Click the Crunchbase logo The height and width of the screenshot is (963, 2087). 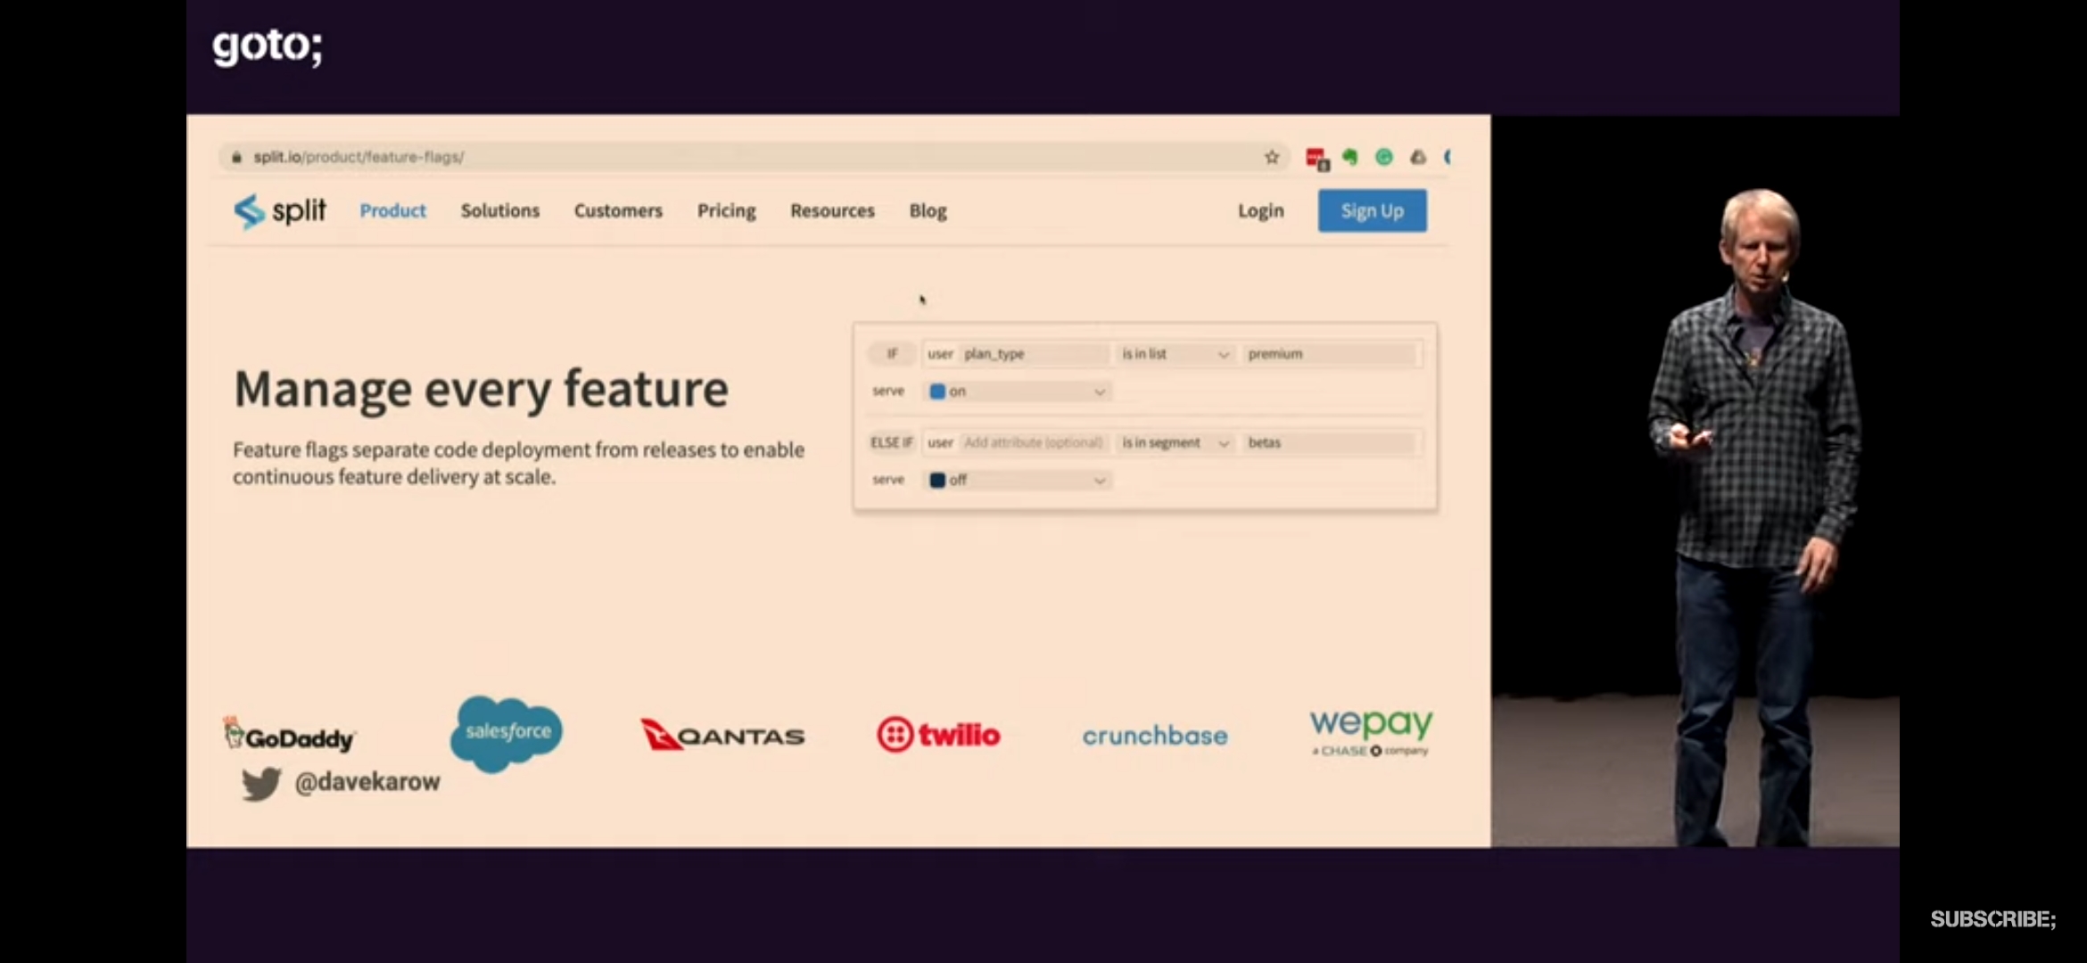tap(1155, 736)
